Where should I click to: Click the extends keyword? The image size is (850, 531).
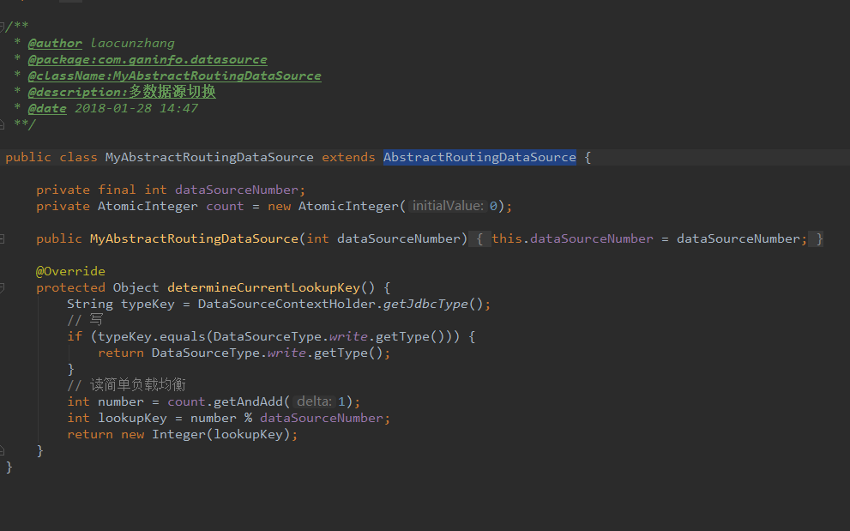[x=348, y=157]
